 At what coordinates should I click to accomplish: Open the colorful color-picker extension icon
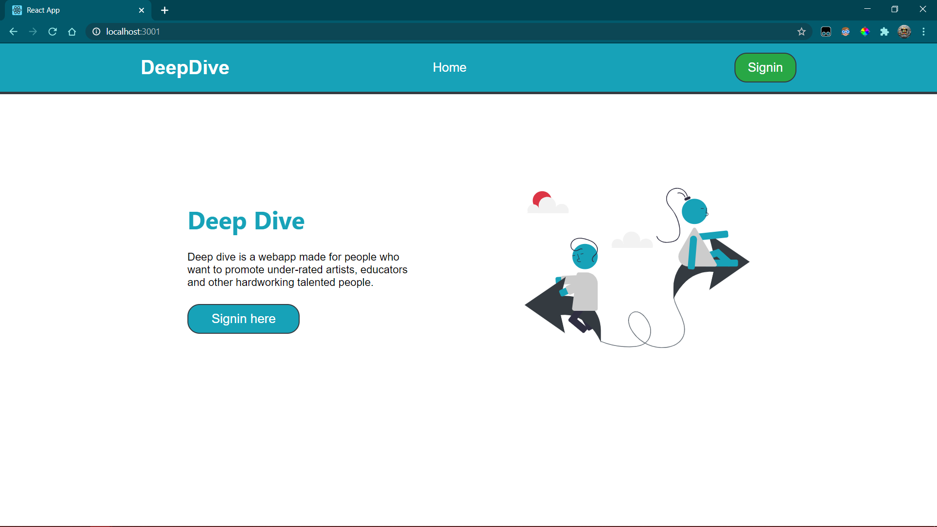pyautogui.click(x=865, y=32)
